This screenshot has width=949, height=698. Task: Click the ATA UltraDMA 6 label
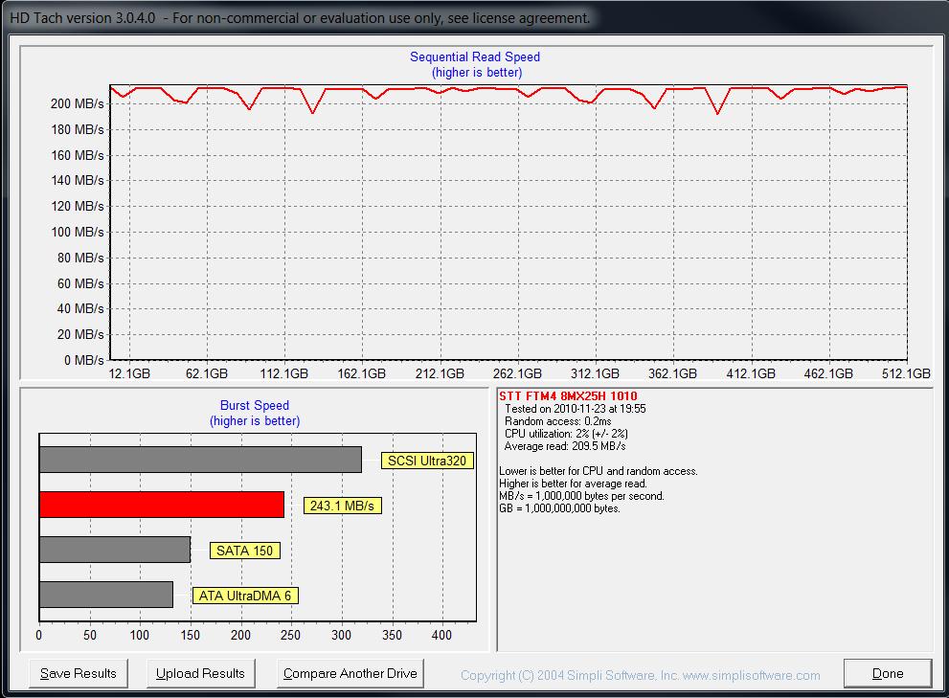tap(245, 596)
